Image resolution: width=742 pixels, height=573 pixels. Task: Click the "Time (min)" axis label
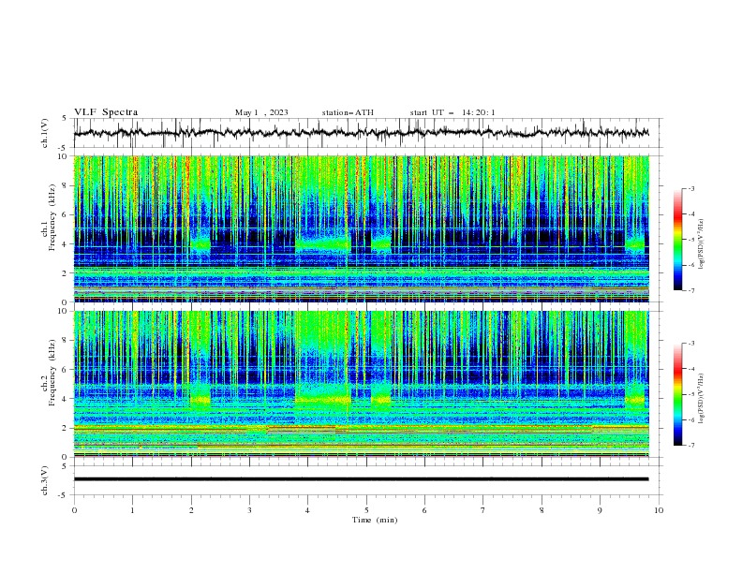(x=375, y=520)
